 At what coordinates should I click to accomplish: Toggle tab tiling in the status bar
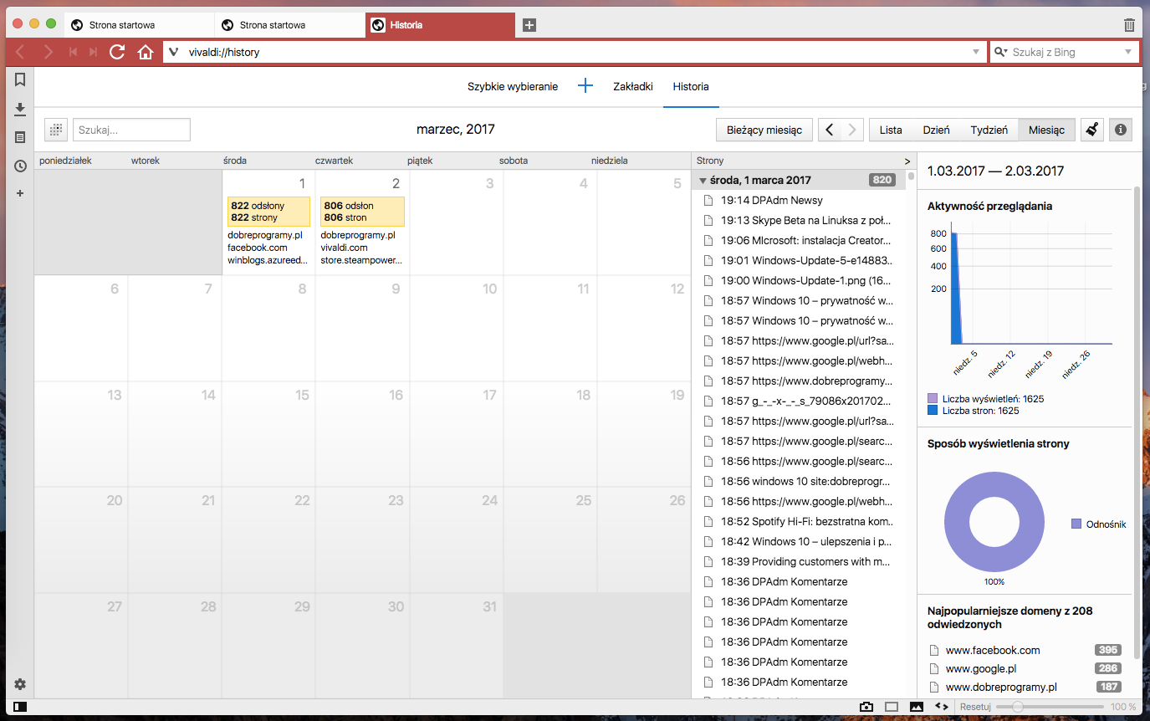(892, 707)
